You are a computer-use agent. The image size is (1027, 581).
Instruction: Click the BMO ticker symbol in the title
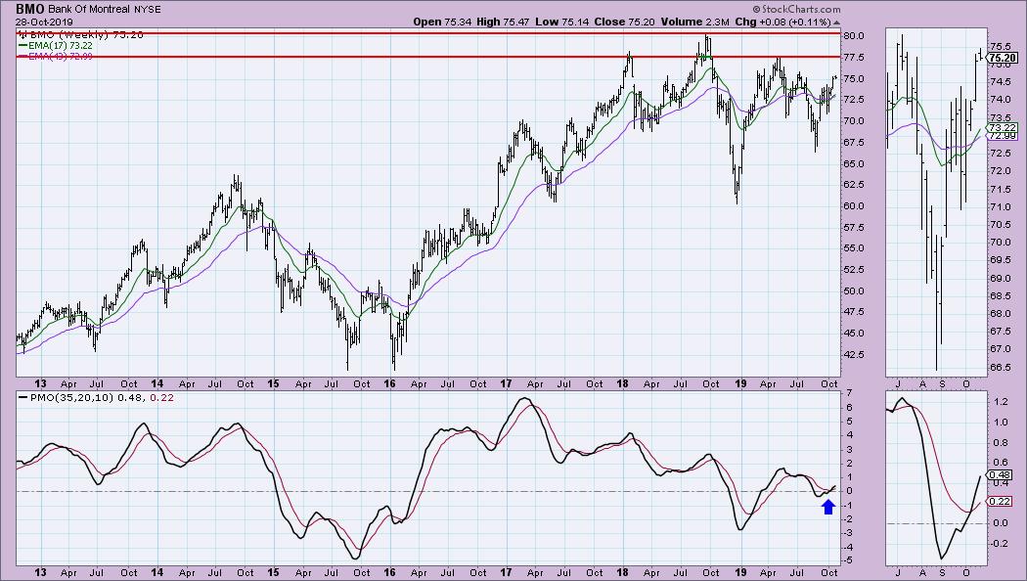(x=30, y=9)
